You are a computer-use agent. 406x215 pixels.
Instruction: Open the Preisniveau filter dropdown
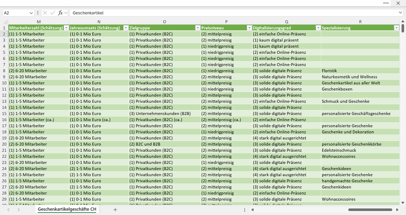click(249, 28)
